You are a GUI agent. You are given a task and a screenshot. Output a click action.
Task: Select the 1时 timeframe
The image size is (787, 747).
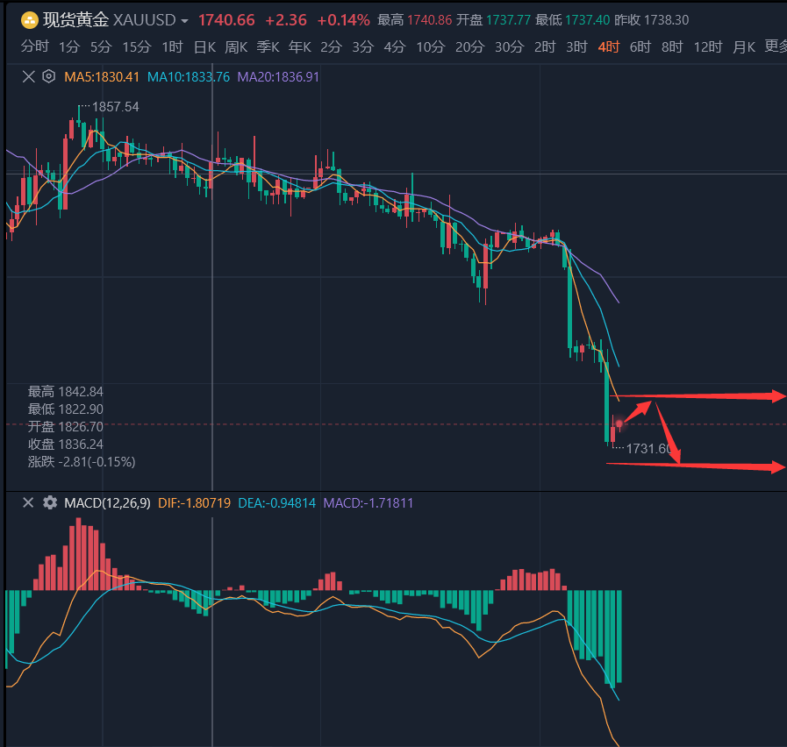172,46
